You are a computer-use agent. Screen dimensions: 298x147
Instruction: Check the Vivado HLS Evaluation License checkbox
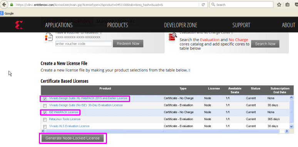pos(45,127)
